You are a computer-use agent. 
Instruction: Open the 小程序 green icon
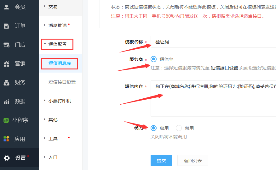pyautogui.click(x=6, y=120)
